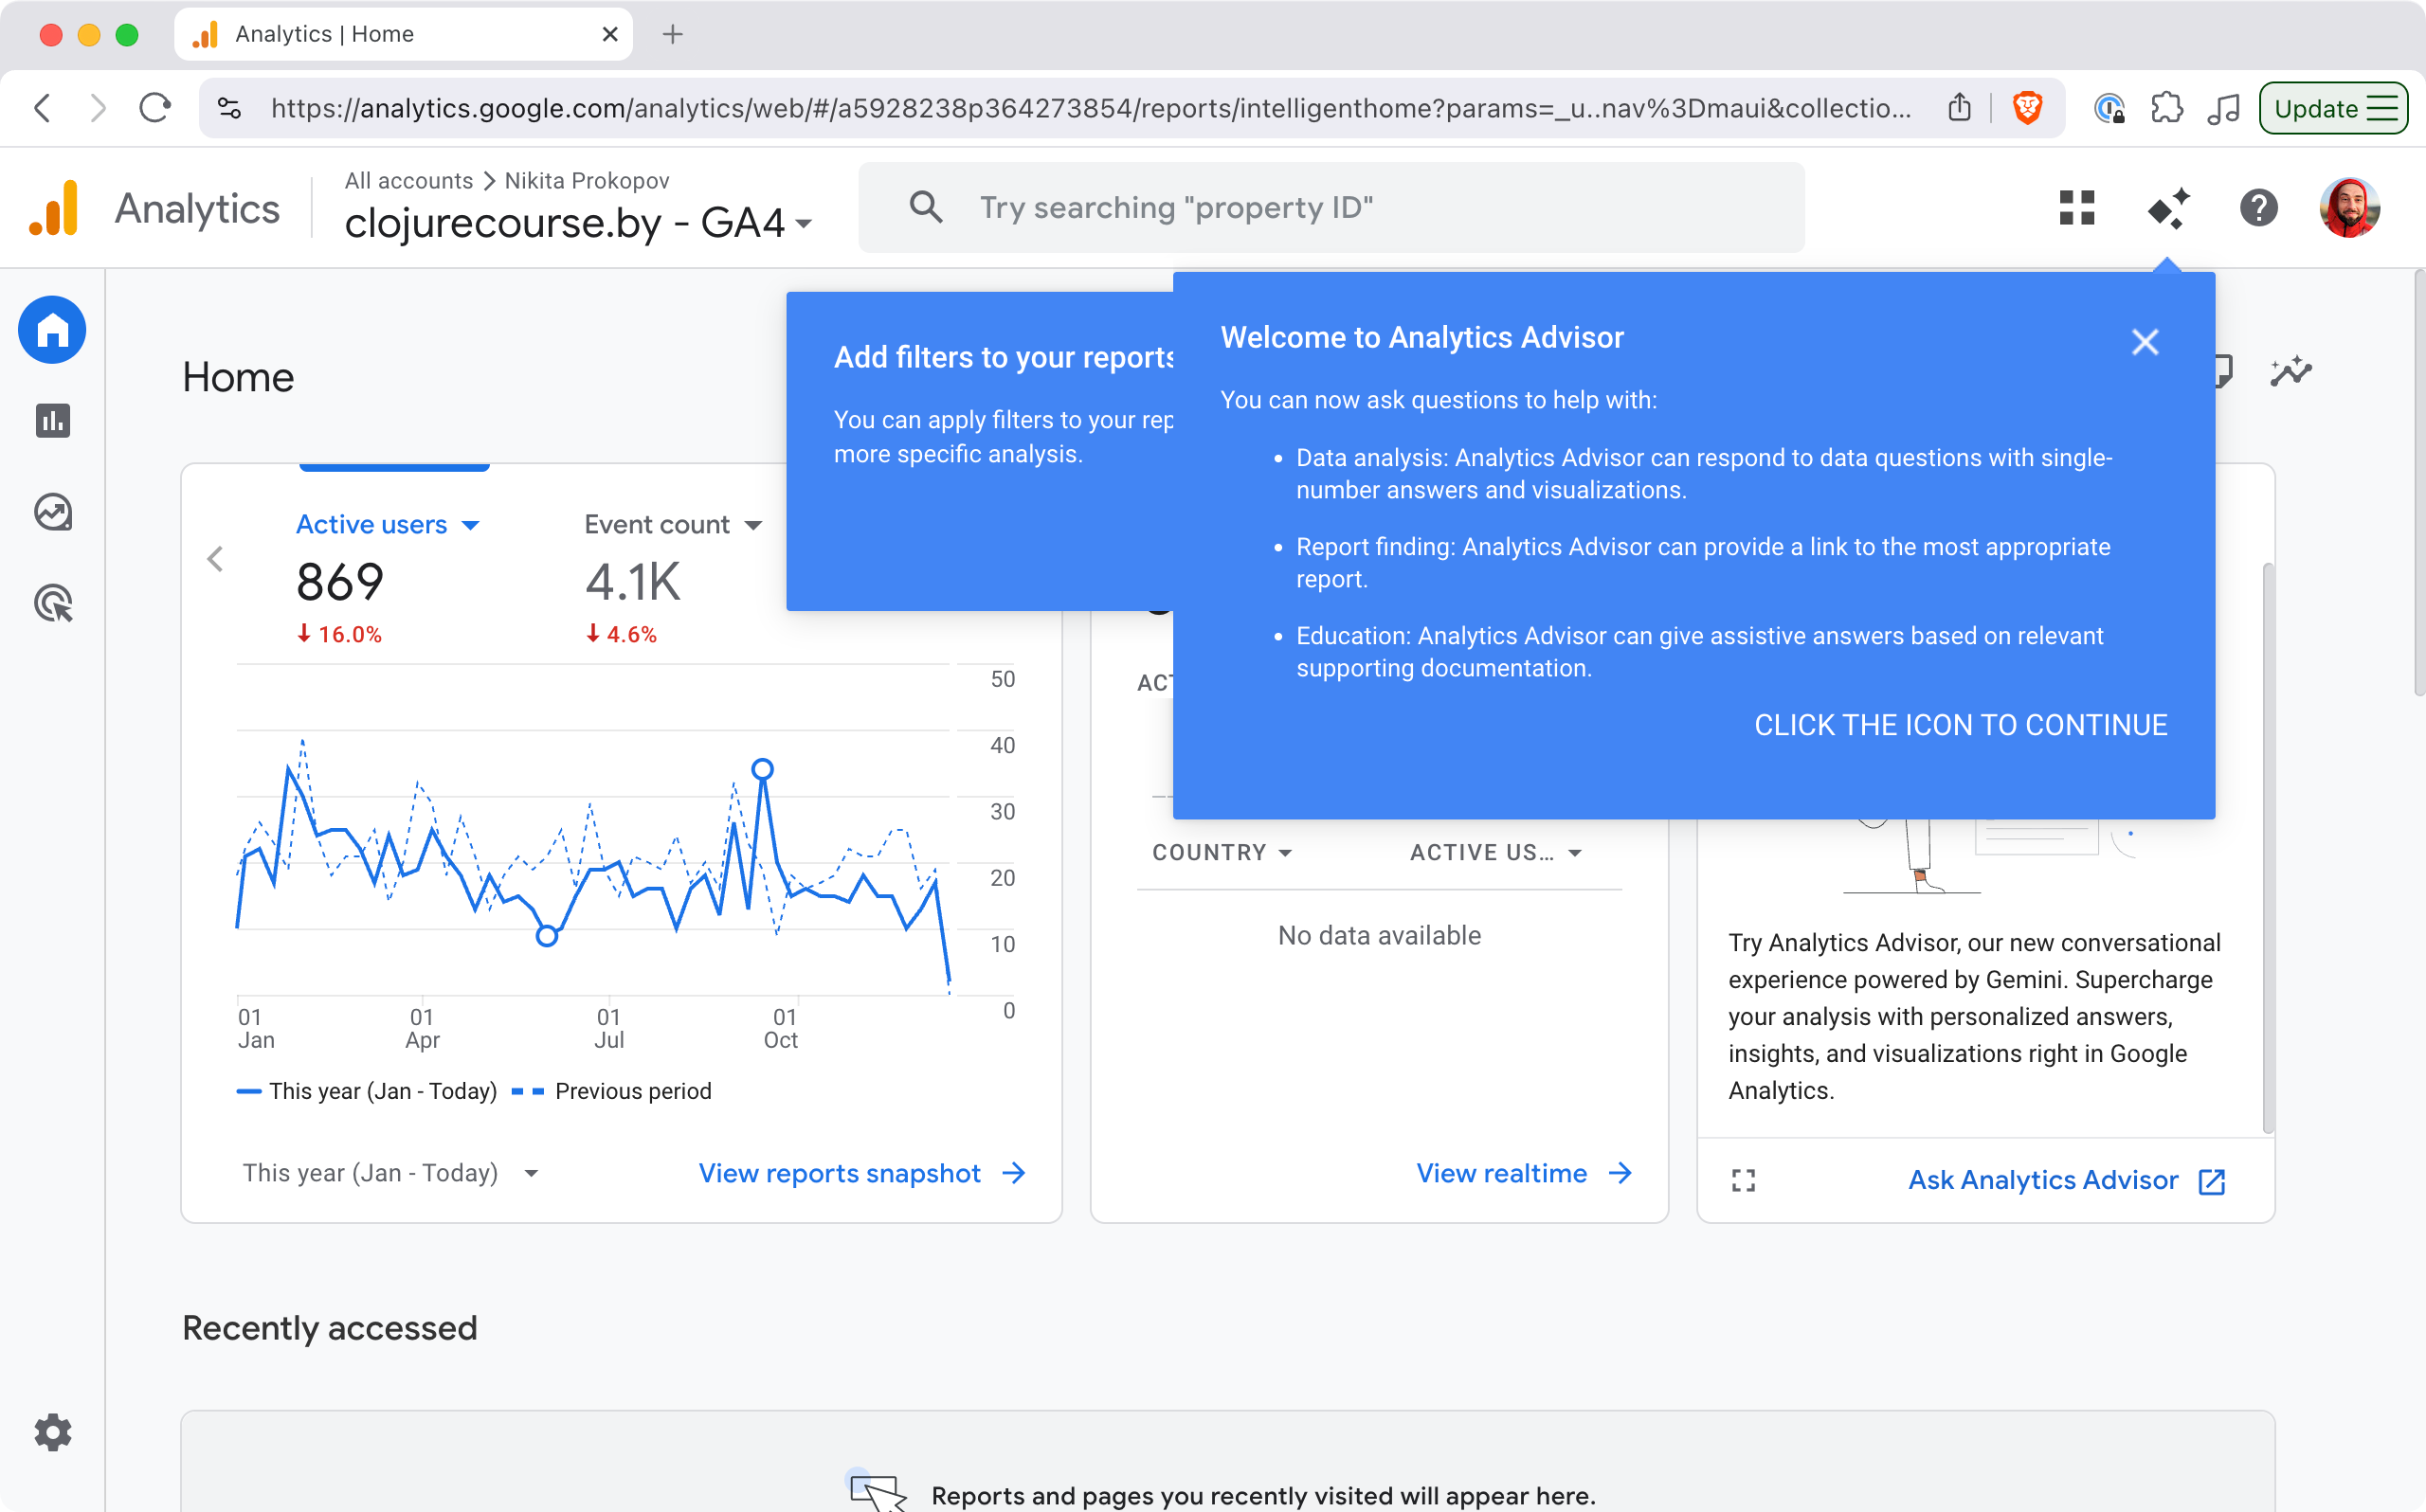The height and width of the screenshot is (1512, 2426).
Task: Click the Brave Shields lion icon
Action: point(2027,108)
